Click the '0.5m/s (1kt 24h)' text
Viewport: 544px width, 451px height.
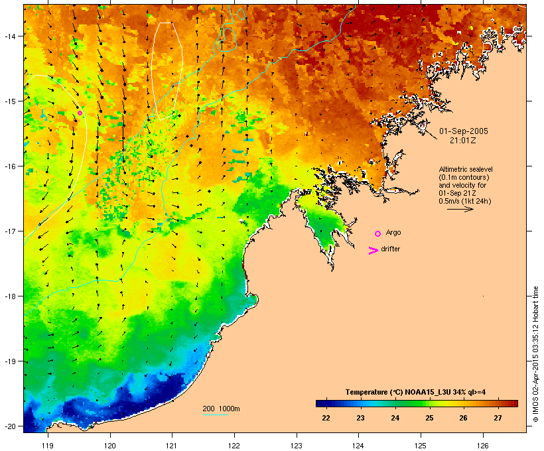(465, 201)
